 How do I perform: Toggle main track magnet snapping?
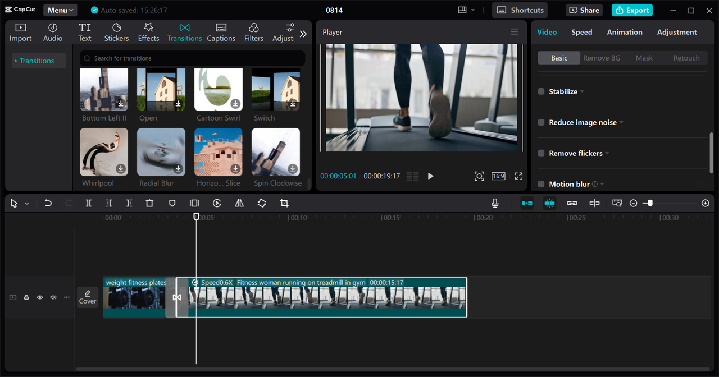click(x=527, y=203)
